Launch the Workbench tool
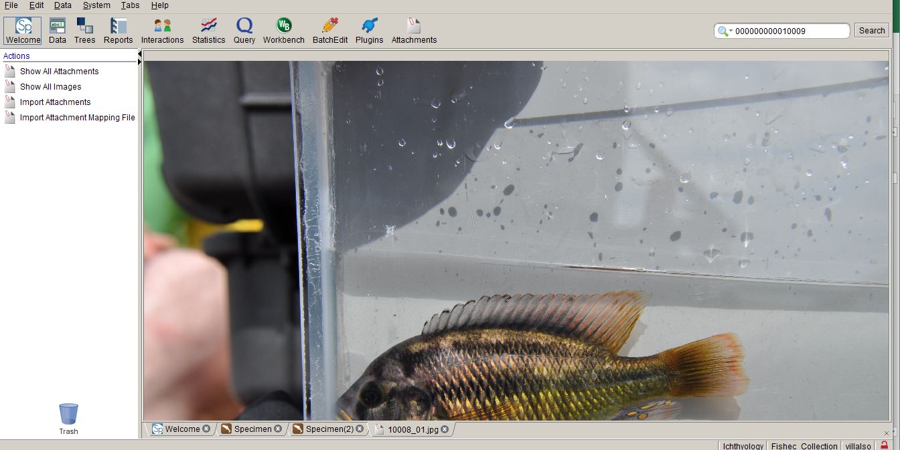Viewport: 900px width, 450px height. pos(284,31)
